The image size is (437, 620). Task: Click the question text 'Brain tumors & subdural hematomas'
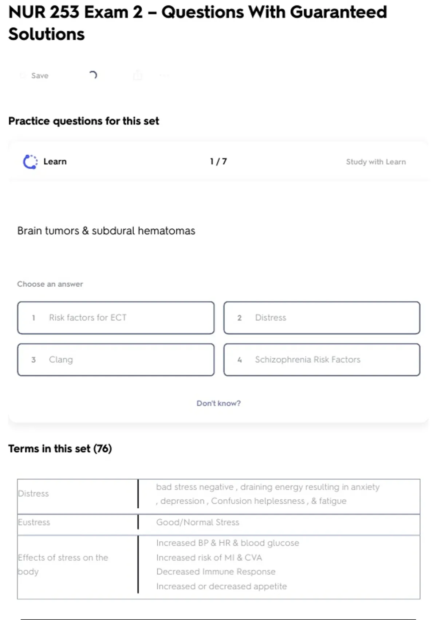[106, 231]
